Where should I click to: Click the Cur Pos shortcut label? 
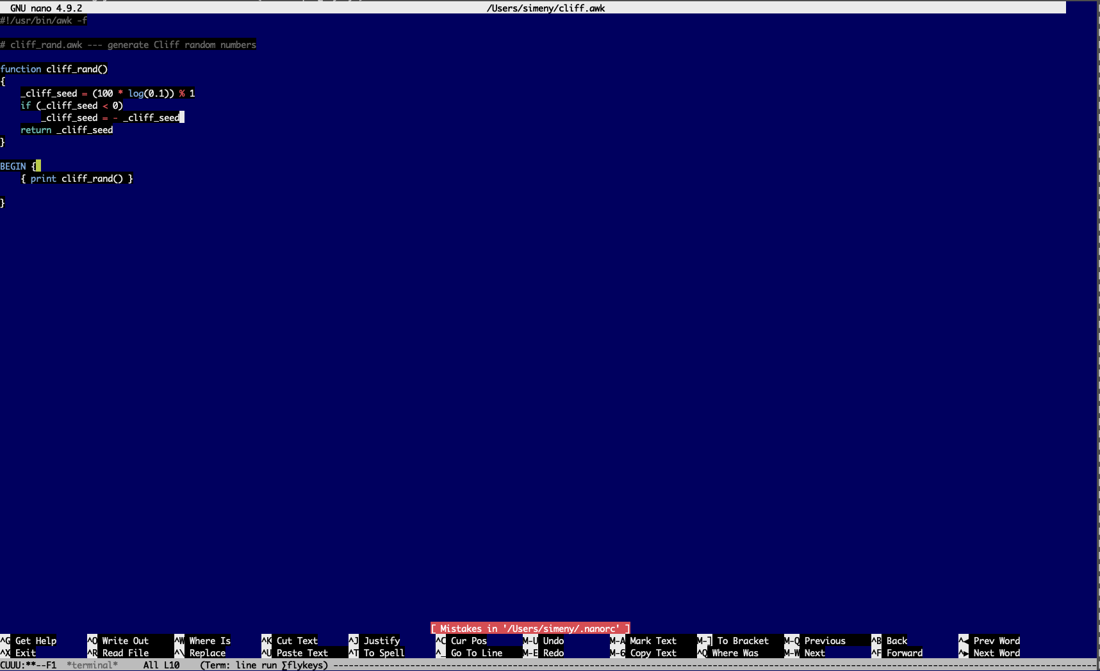pyautogui.click(x=469, y=641)
